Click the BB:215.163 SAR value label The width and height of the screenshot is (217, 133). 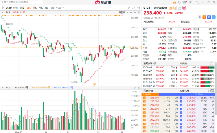(19, 12)
